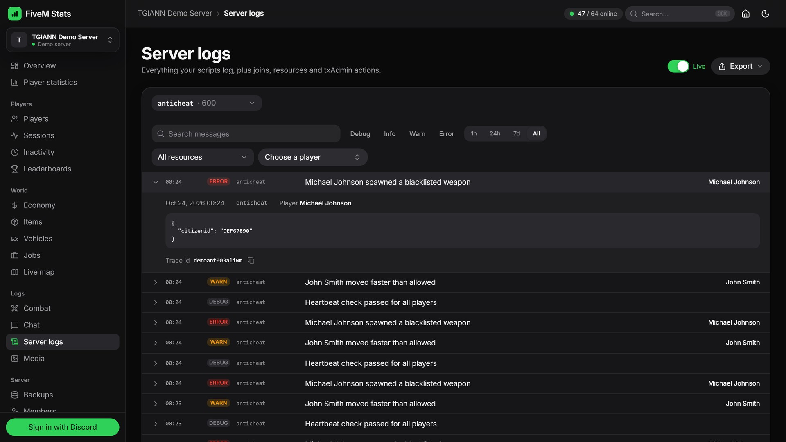Turn off the Live toggle switch
Image resolution: width=786 pixels, height=442 pixels.
[x=678, y=66]
